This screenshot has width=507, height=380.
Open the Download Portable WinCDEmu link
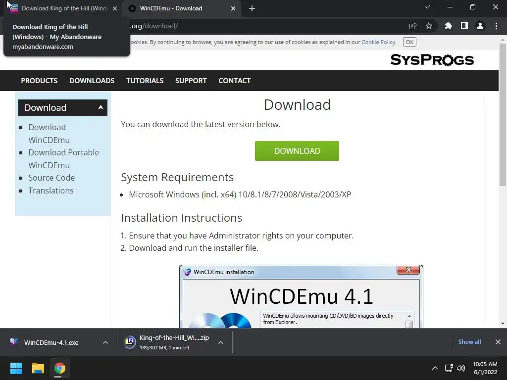(x=63, y=159)
